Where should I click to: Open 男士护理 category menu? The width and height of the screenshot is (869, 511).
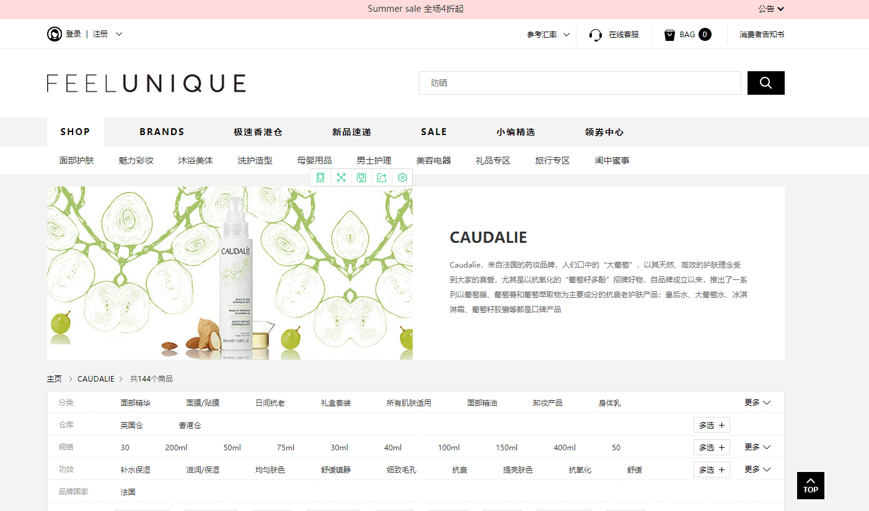click(x=374, y=160)
